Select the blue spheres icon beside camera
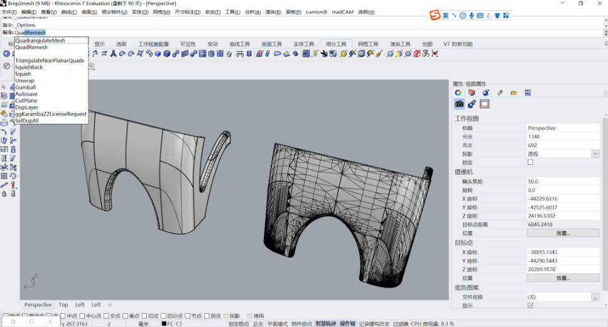This screenshot has height=327, width=608. pyautogui.click(x=472, y=104)
